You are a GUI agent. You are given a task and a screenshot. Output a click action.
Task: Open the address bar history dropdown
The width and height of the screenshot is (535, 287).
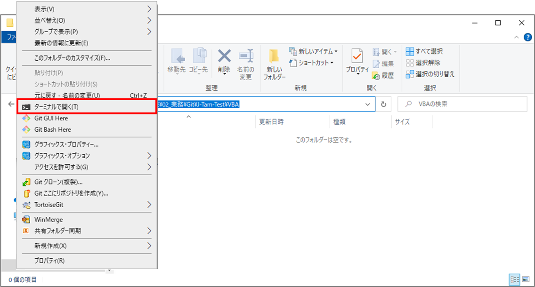click(x=367, y=104)
